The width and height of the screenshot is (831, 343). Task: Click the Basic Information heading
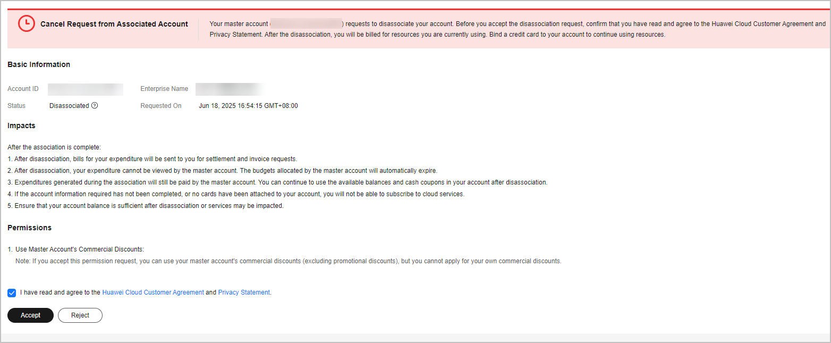(39, 64)
